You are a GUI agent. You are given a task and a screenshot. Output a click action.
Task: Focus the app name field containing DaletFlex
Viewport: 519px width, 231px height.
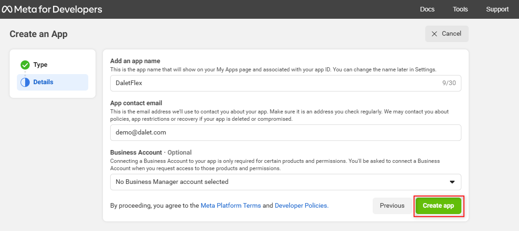click(286, 83)
